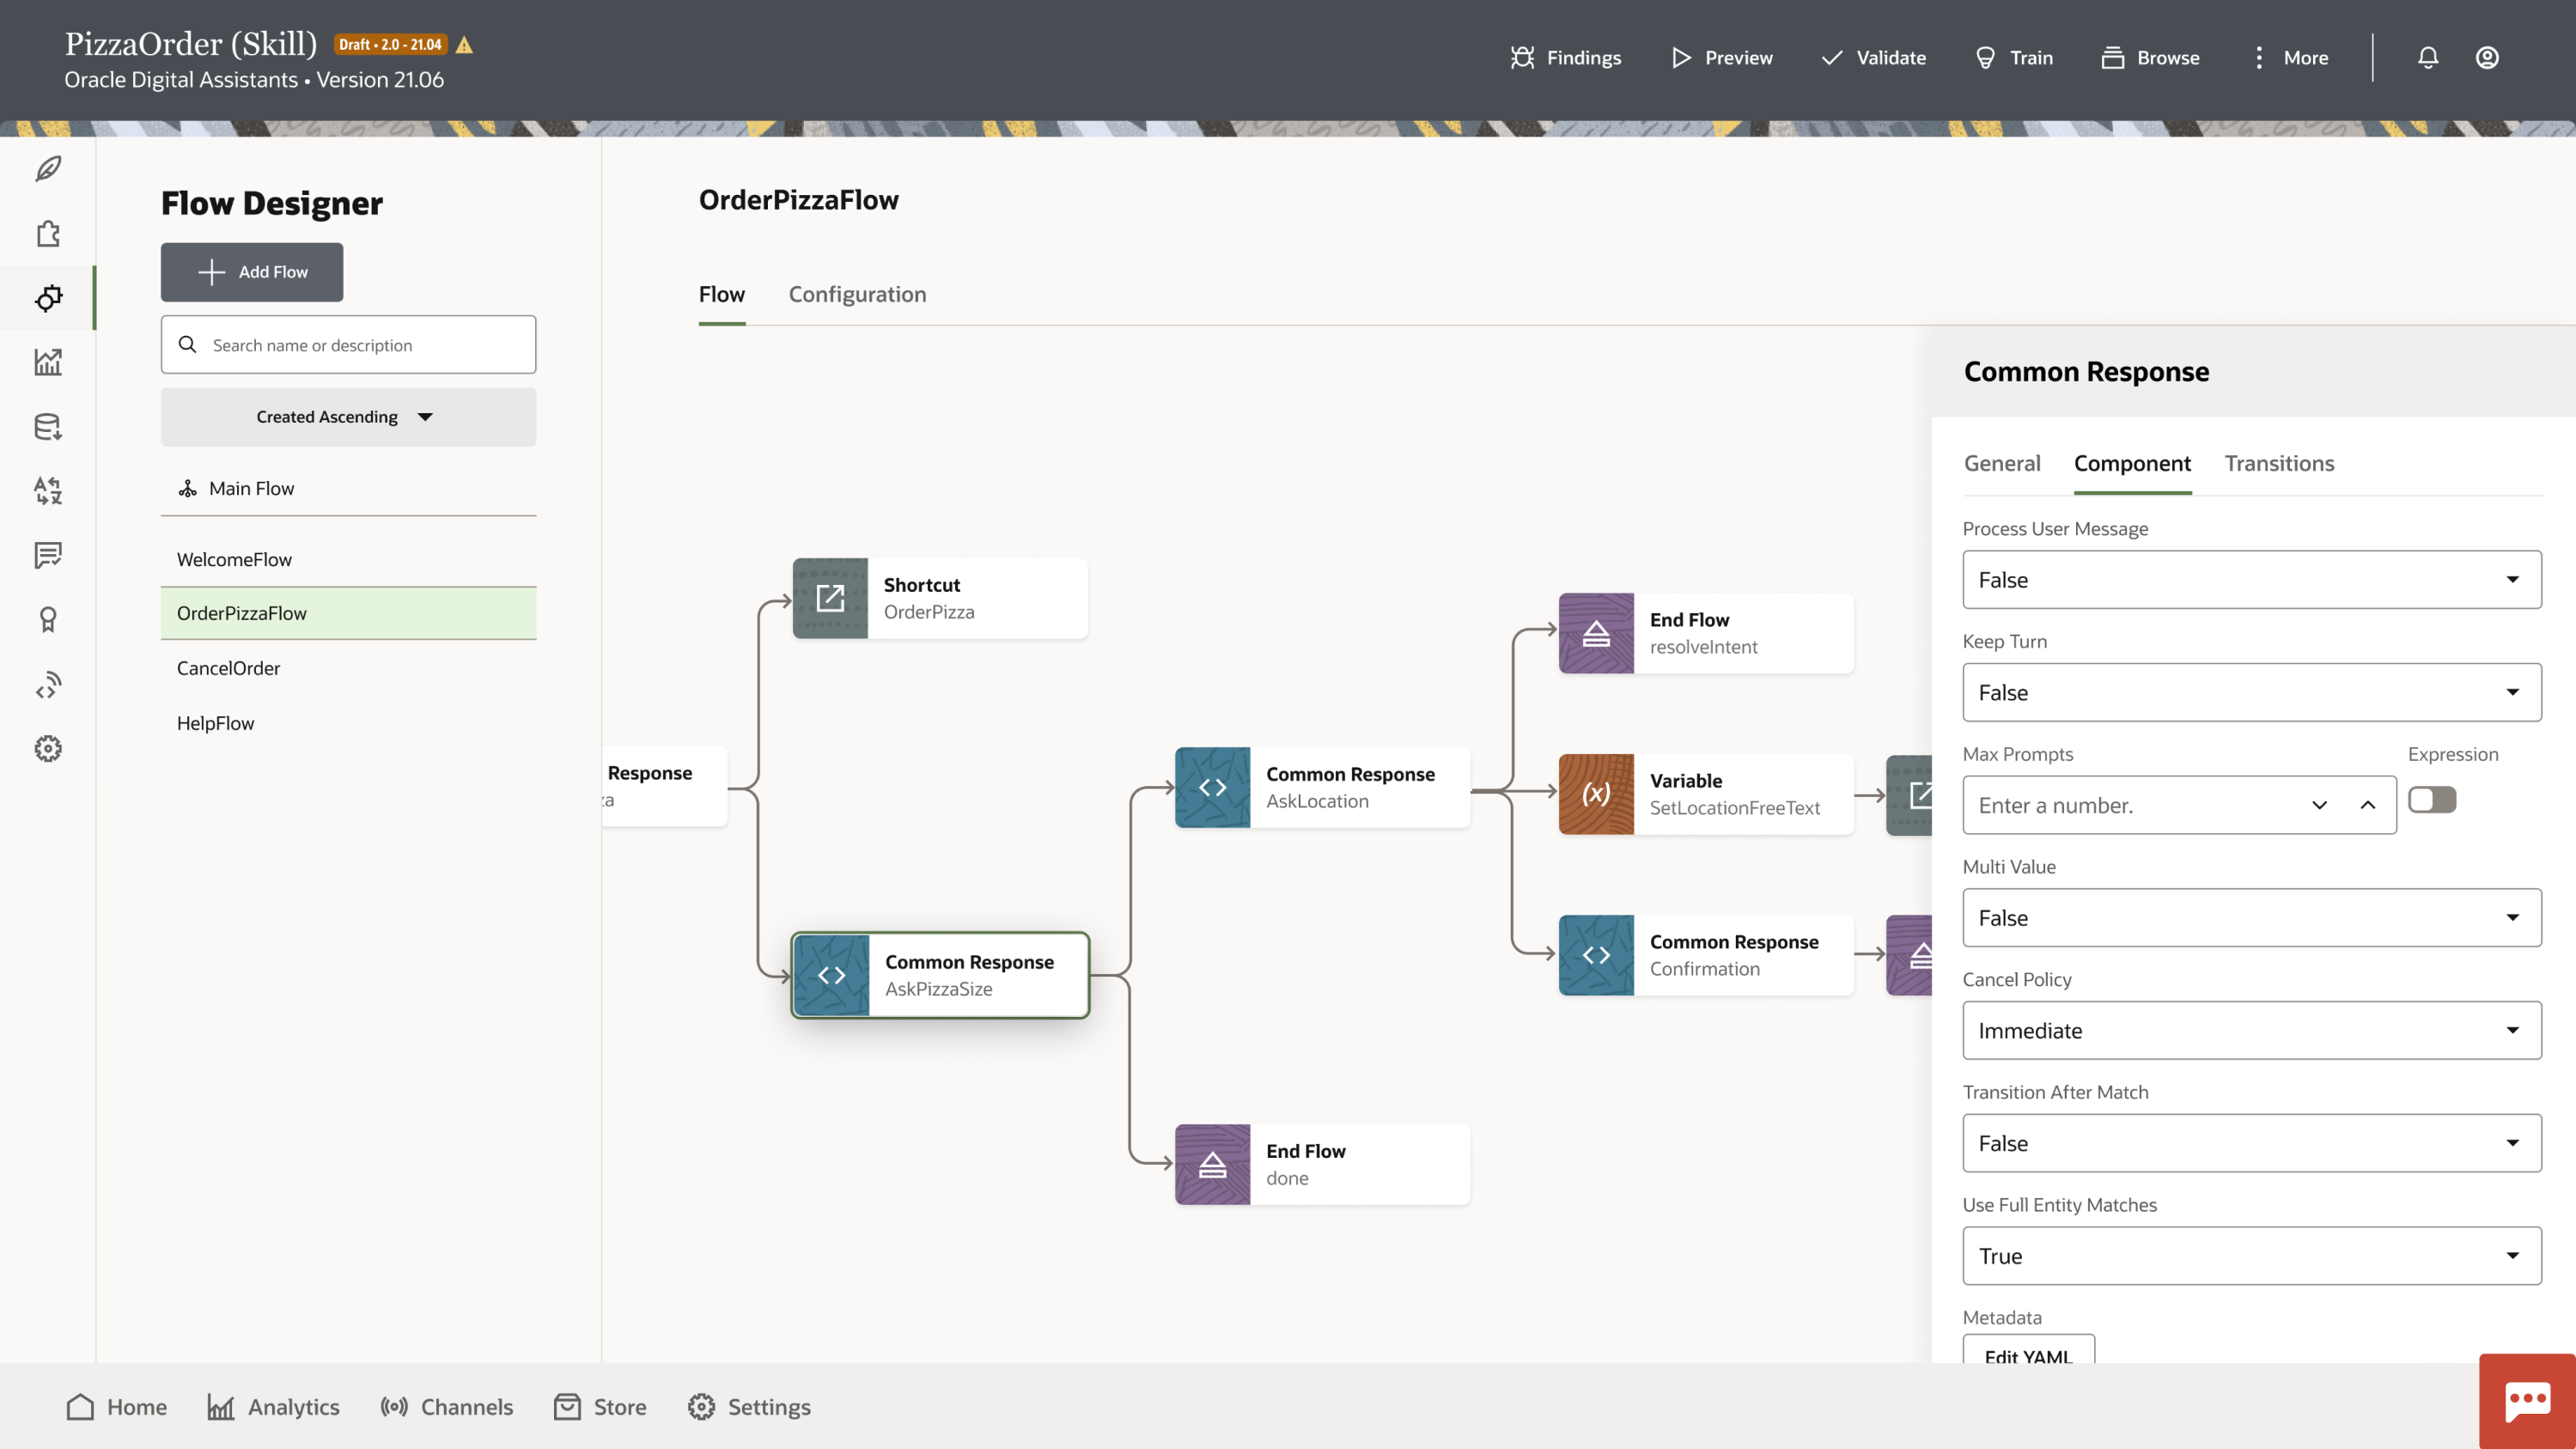
Task: Open the feather icon in left sidebar
Action: pos(48,169)
